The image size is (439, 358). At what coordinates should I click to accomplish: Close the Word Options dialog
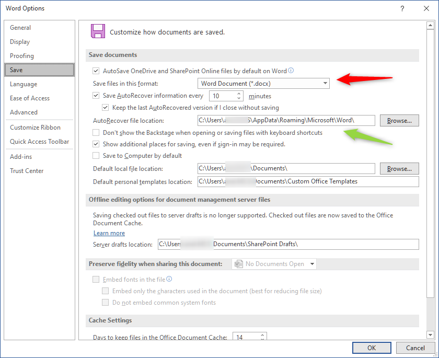click(426, 8)
